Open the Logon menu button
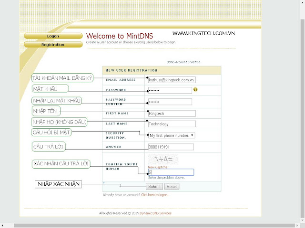This screenshot has width=305, height=228. coord(53,36)
